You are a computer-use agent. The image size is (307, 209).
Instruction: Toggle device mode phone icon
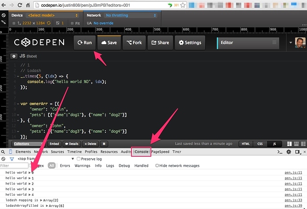click(x=11, y=152)
